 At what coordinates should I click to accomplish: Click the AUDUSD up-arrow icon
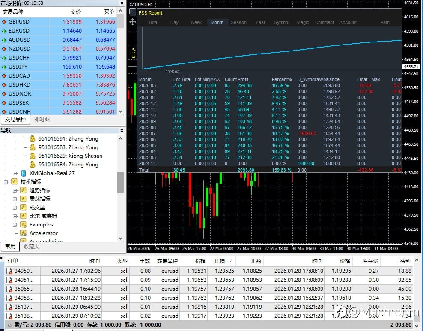[x=4, y=40]
